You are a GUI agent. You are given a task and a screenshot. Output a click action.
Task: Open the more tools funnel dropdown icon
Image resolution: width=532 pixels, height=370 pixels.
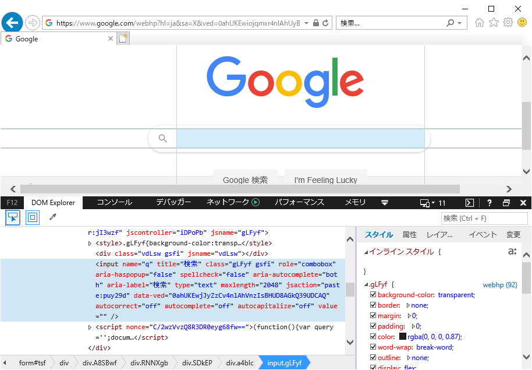pyautogui.click(x=384, y=203)
